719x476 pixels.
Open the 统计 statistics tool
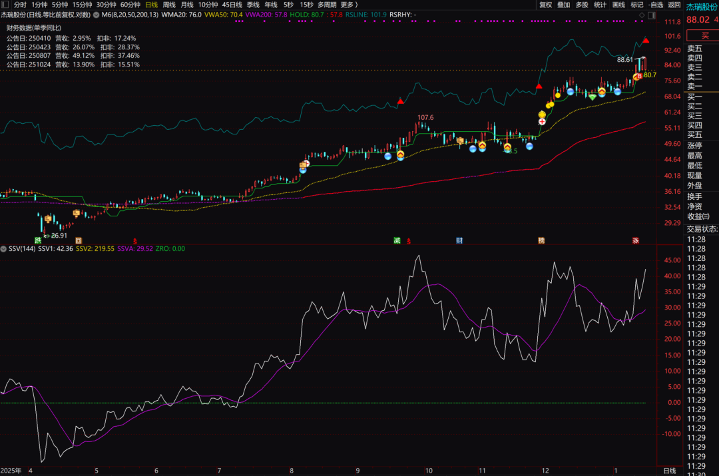[600, 5]
